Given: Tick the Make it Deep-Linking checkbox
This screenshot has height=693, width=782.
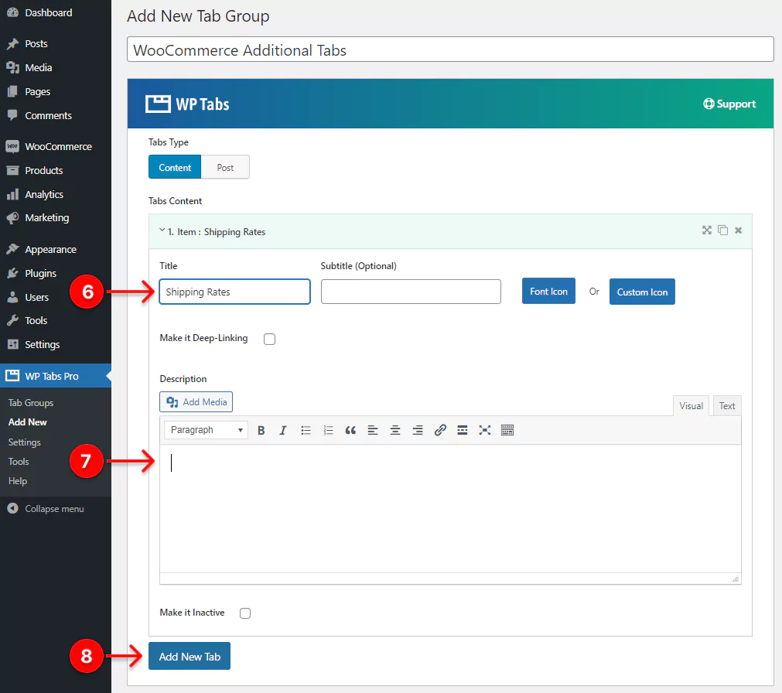Looking at the screenshot, I should click(x=269, y=339).
